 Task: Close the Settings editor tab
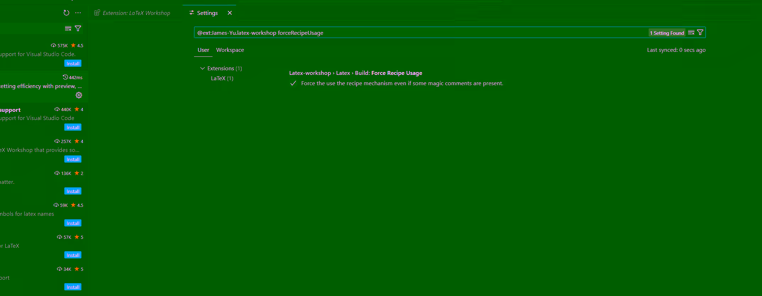[x=230, y=13]
